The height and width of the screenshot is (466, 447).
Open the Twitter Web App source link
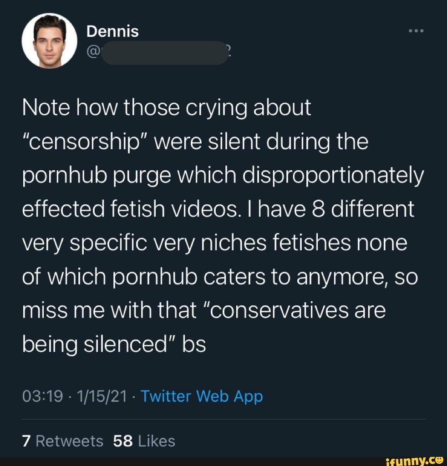point(202,396)
